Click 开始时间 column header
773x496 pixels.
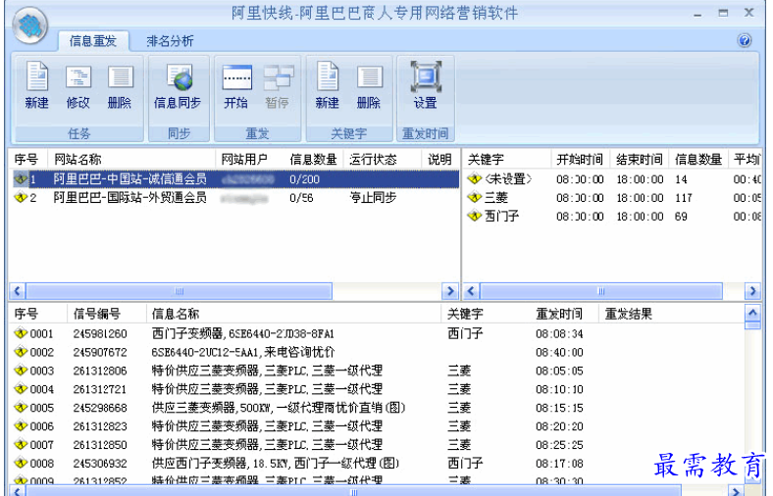(581, 160)
